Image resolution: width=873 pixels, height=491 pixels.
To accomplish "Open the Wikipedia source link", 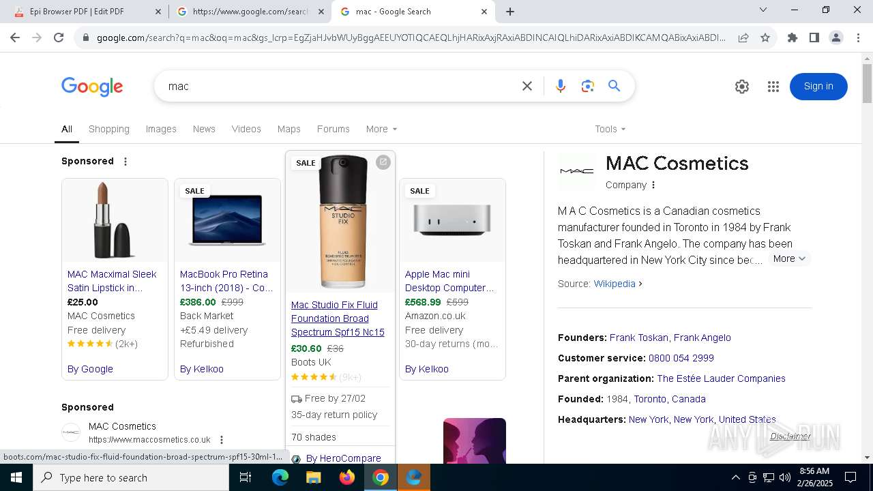I will [615, 284].
